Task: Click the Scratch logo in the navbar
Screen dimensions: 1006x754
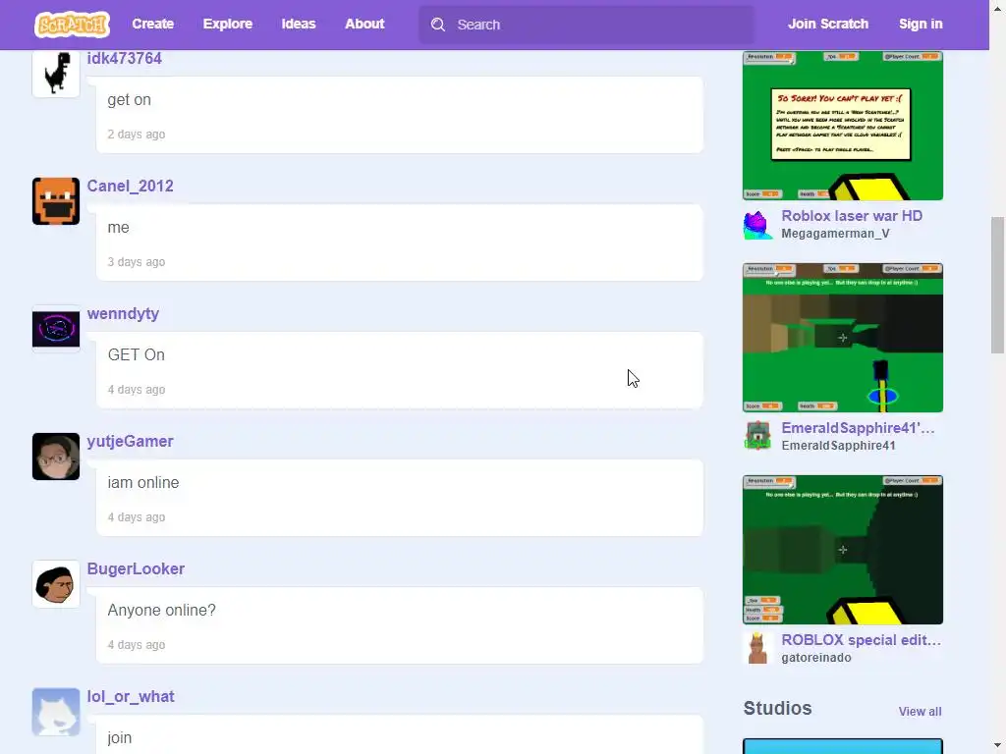Action: click(72, 25)
